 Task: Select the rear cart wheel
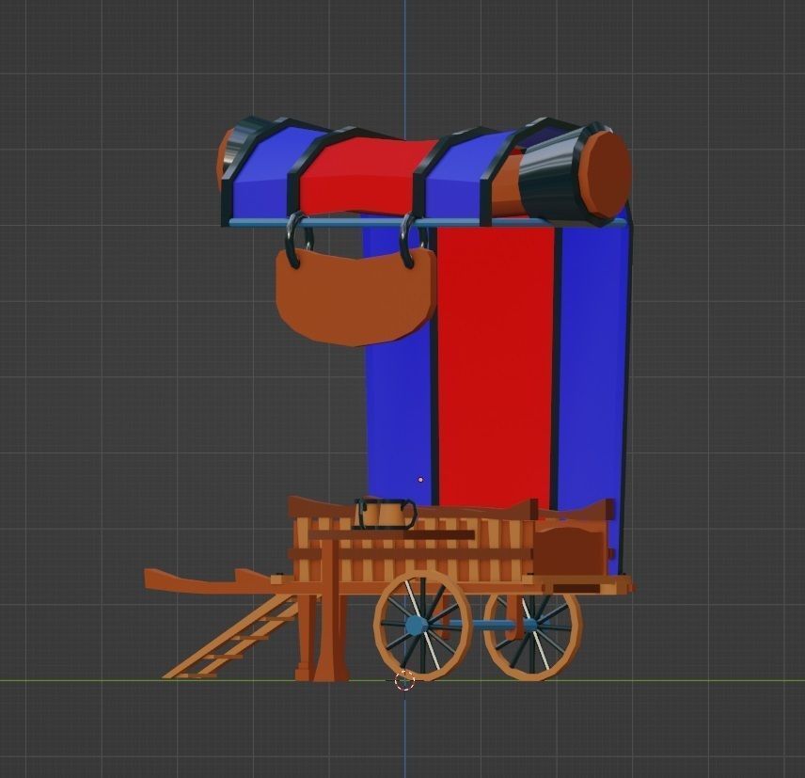coord(533,635)
